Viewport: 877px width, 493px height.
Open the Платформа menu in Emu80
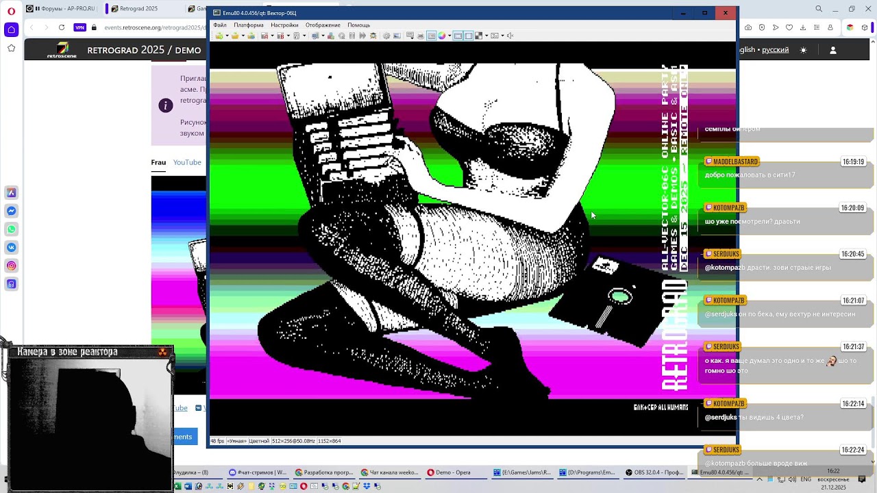[248, 25]
